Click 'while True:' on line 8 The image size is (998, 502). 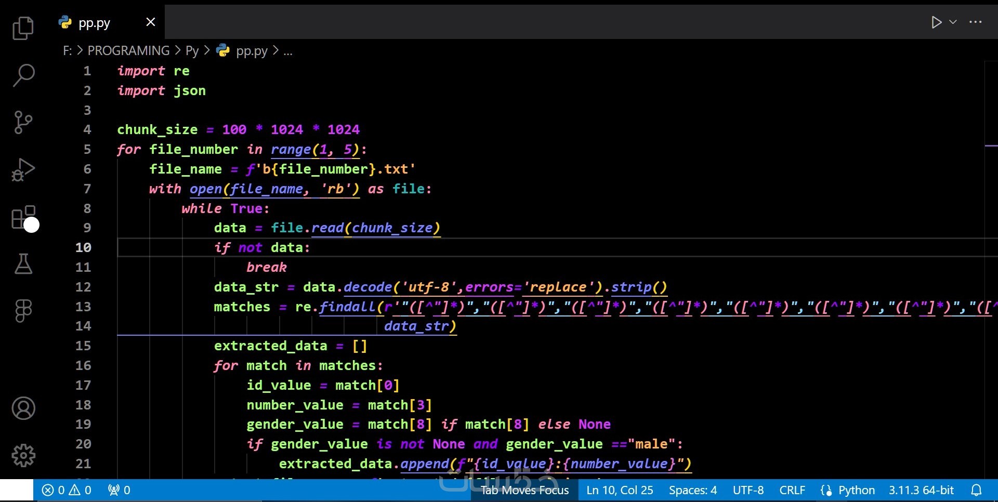pyautogui.click(x=226, y=208)
